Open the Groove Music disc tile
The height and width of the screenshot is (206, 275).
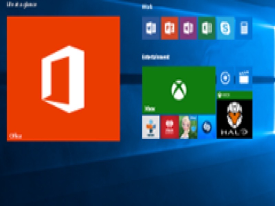point(225,78)
